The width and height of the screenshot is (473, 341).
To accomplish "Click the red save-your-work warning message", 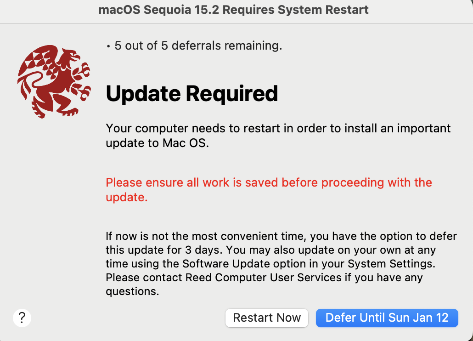I will tap(269, 189).
